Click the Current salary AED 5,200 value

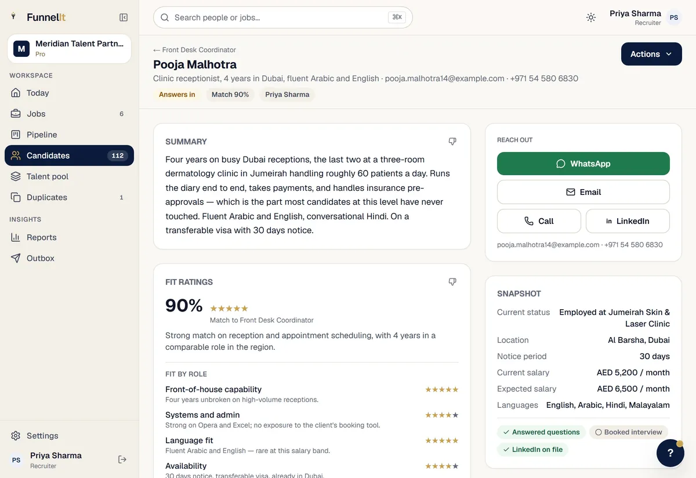pos(633,372)
